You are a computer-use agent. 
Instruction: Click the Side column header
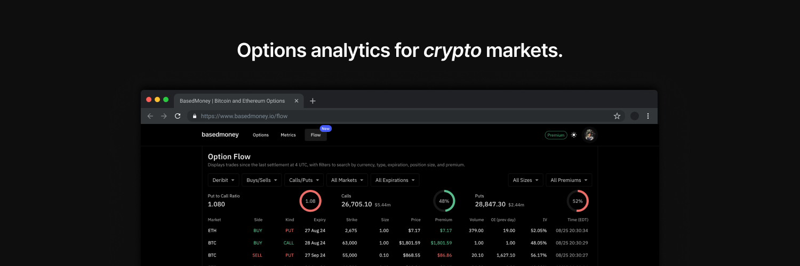[x=258, y=220]
